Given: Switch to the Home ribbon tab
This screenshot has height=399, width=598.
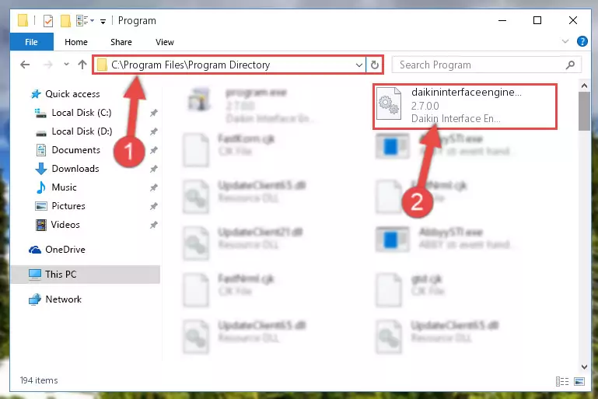Looking at the screenshot, I should pos(76,42).
